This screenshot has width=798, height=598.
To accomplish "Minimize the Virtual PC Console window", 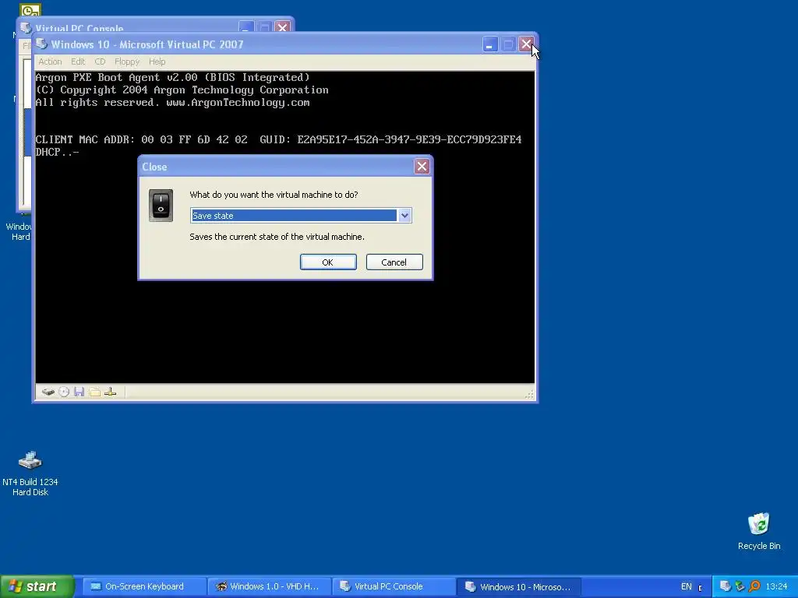I will [x=246, y=27].
